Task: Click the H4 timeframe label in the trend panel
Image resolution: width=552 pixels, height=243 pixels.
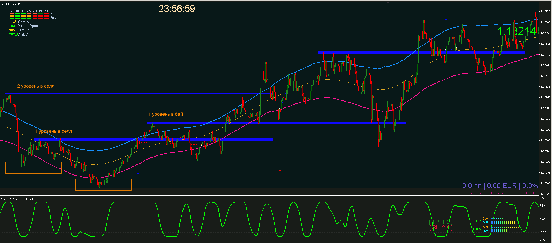Action: click(18, 11)
